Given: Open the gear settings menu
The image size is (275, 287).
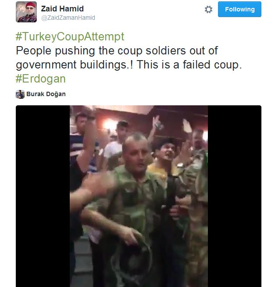Looking at the screenshot, I should pyautogui.click(x=208, y=9).
